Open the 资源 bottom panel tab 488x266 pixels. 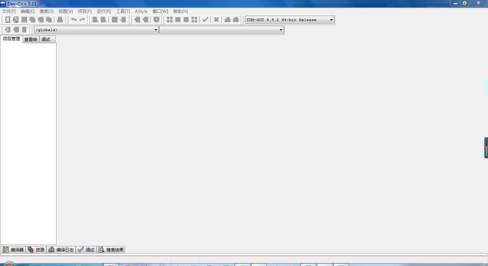(x=36, y=250)
